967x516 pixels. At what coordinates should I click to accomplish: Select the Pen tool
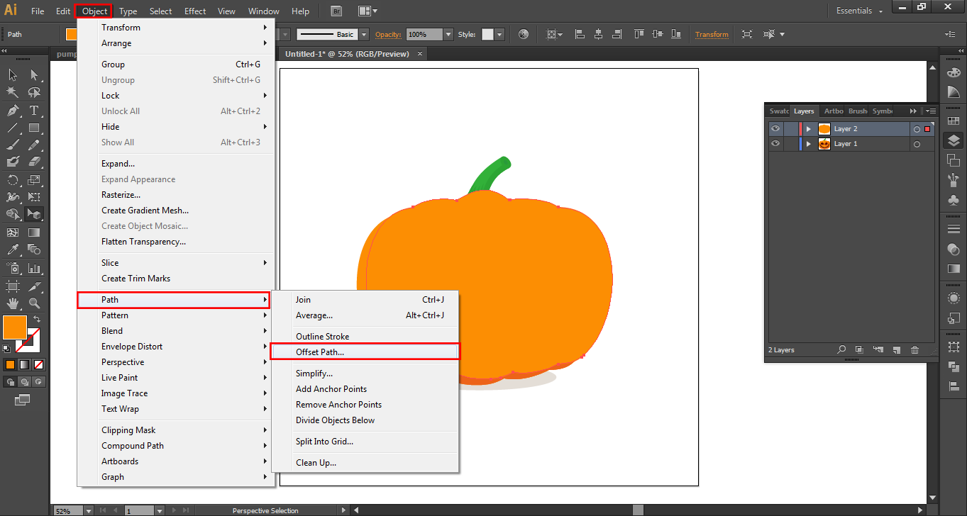click(13, 111)
